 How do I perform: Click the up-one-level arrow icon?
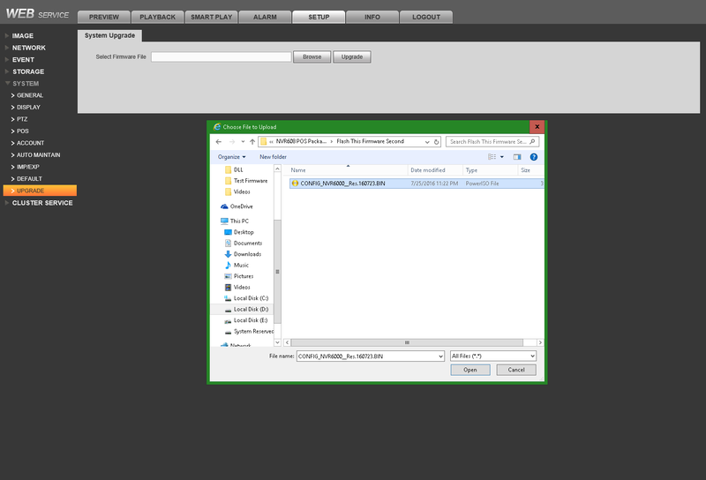[x=252, y=141]
